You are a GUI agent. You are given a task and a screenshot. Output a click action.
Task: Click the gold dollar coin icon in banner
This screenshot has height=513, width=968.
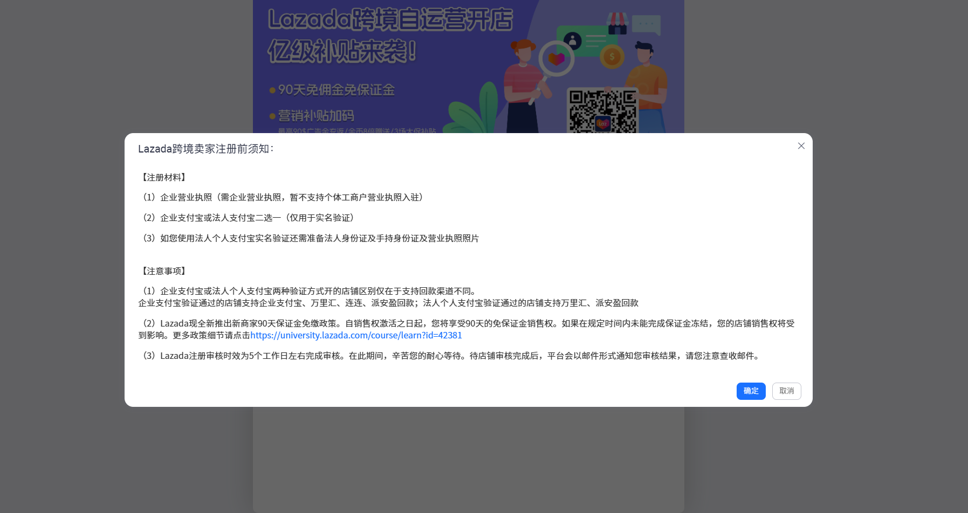[612, 57]
